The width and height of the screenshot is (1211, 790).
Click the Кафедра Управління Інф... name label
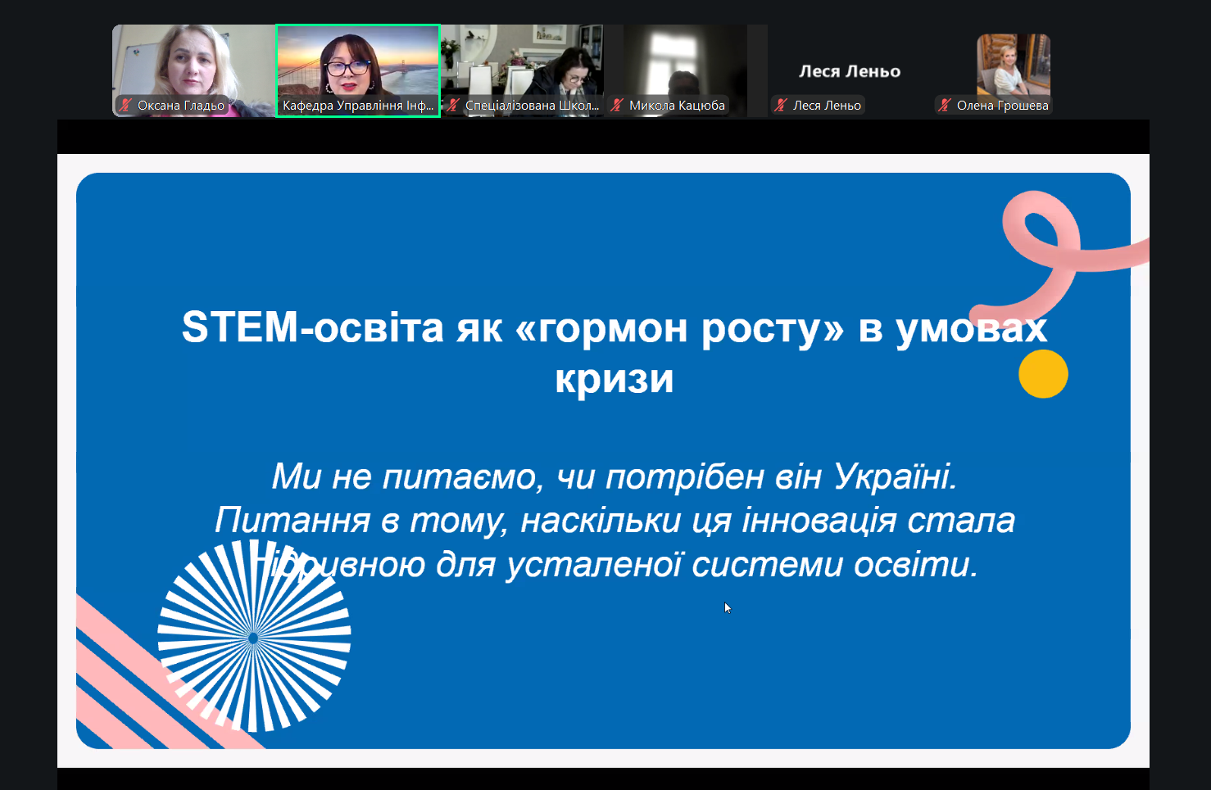click(x=358, y=106)
